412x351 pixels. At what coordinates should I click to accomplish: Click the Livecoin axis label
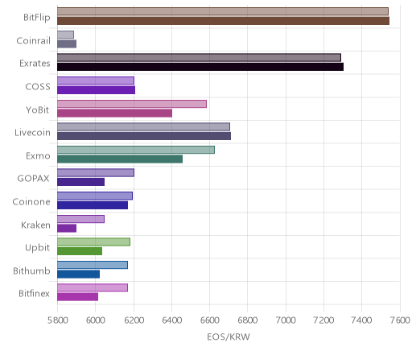click(32, 133)
